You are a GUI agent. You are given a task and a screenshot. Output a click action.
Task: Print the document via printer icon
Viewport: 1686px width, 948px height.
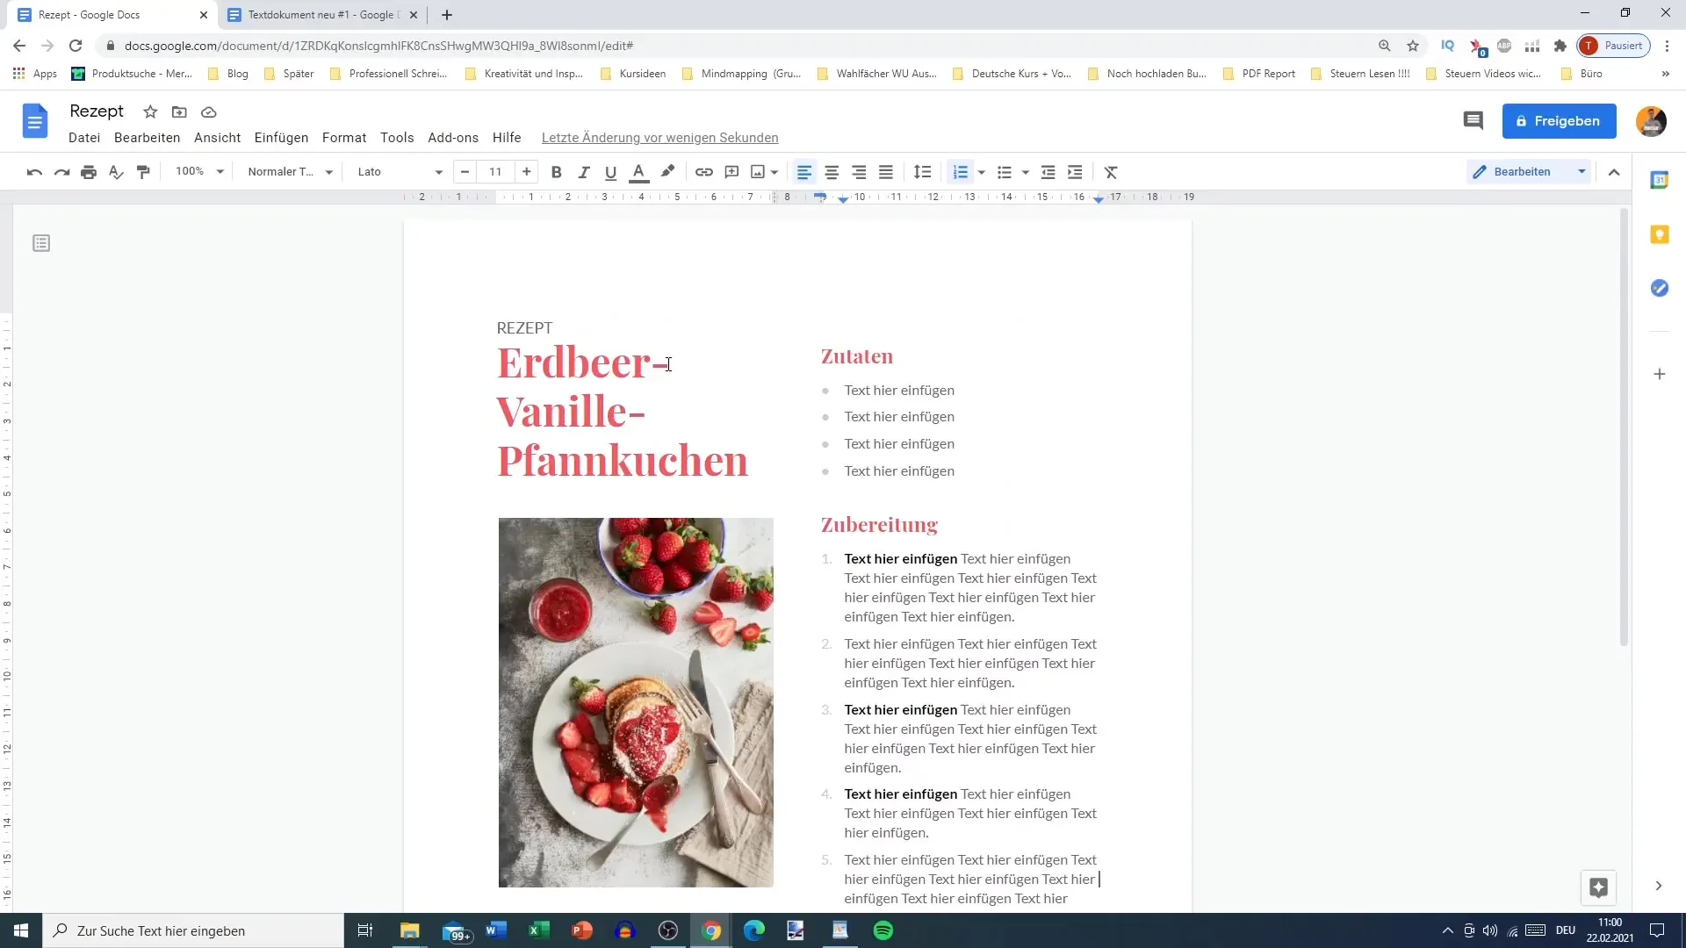click(89, 172)
